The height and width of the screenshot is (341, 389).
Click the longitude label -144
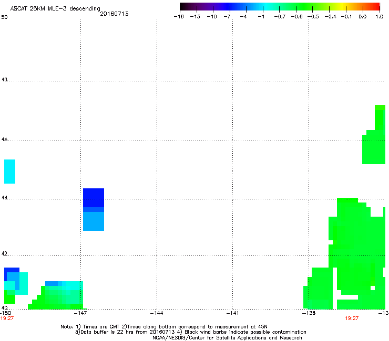tap(157, 313)
